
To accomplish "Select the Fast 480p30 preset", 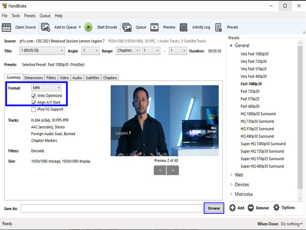I will (250, 106).
